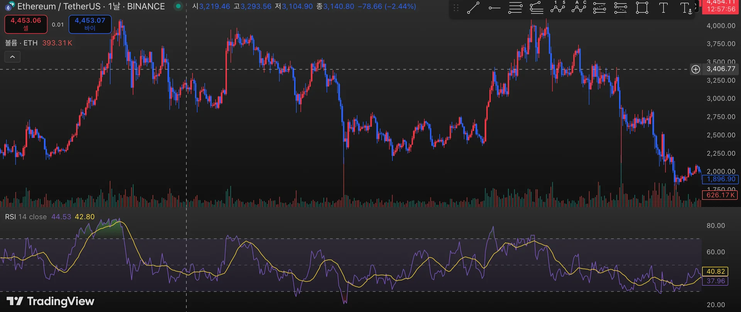Collapse the indicator legend with chevron

point(12,57)
